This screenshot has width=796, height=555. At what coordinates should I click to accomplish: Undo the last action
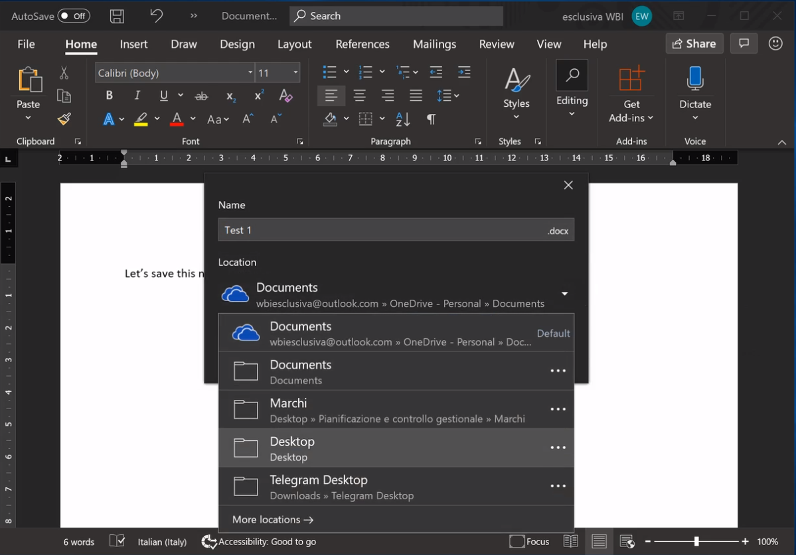(157, 16)
